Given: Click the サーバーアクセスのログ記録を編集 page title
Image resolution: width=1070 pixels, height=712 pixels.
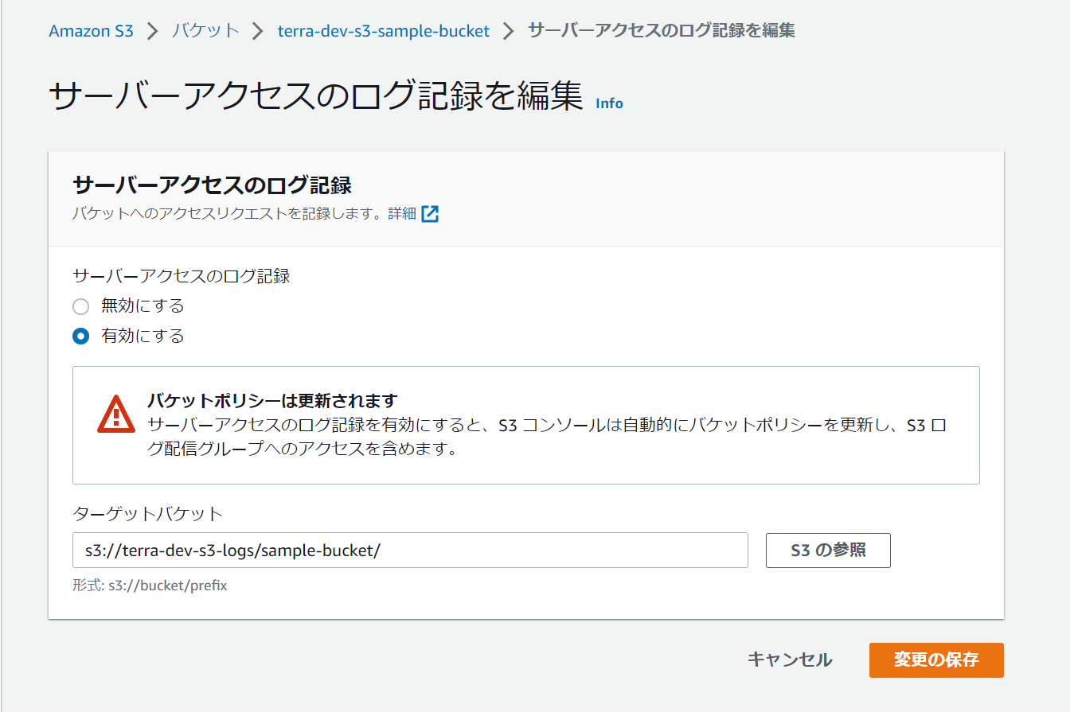Looking at the screenshot, I should coord(316,95).
